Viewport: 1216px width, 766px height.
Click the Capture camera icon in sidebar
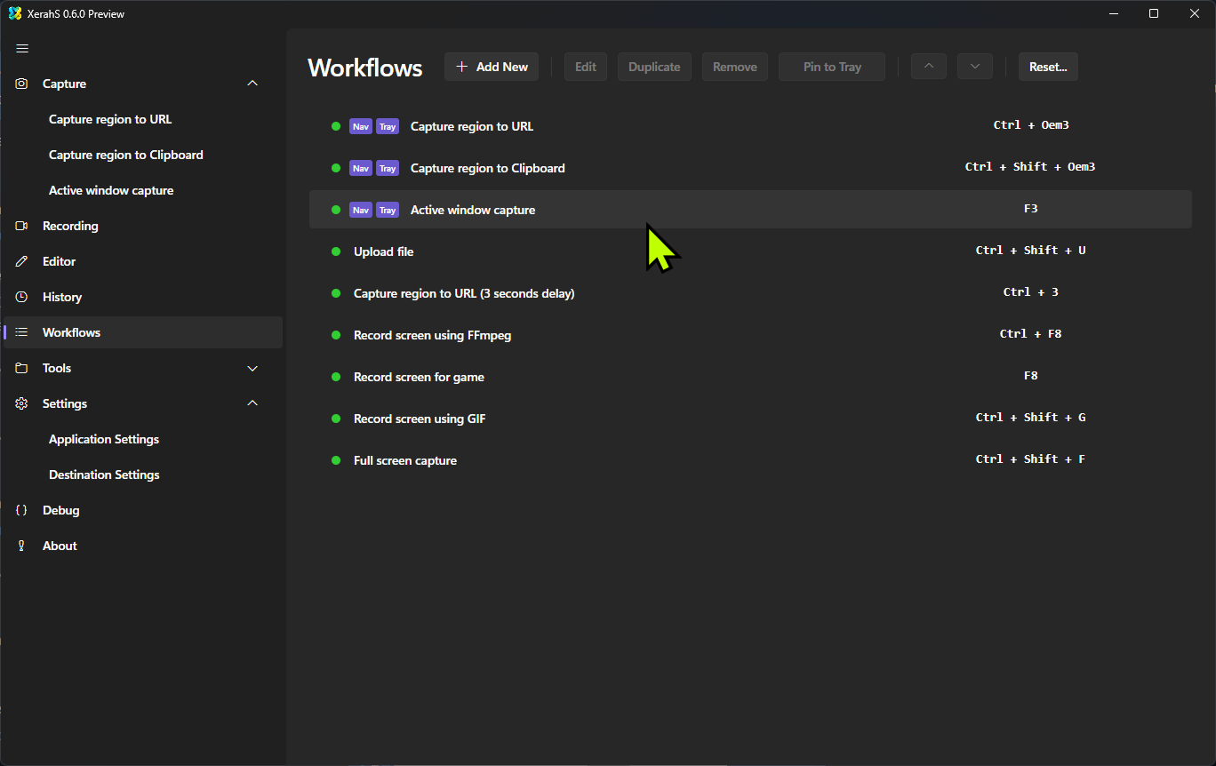tap(22, 84)
